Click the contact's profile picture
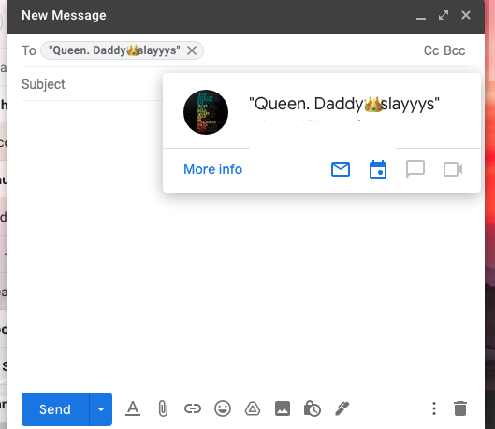This screenshot has width=495, height=429. 206,112
